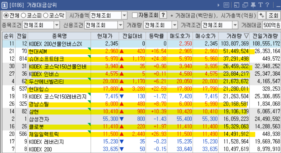Click 현대힘스 ask price 17,800
The height and width of the screenshot is (153, 281).
(184, 89)
